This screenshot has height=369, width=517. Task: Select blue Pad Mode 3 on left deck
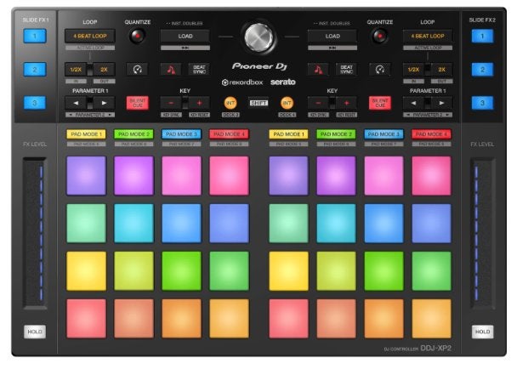(181, 134)
